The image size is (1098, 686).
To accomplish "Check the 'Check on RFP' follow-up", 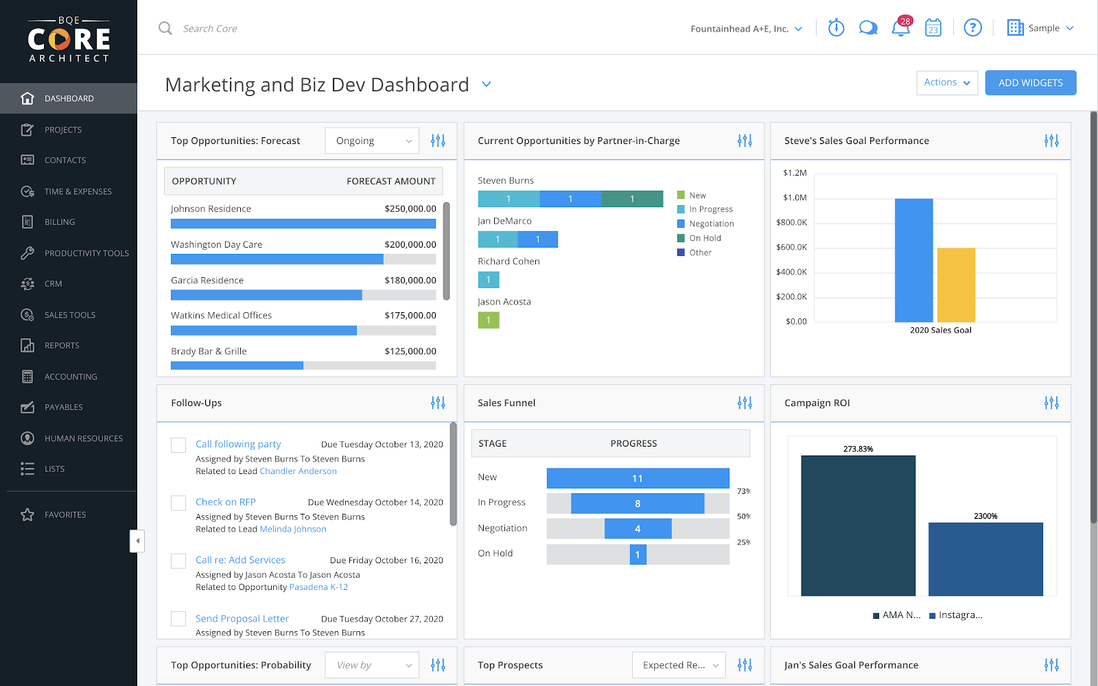I will 178,503.
